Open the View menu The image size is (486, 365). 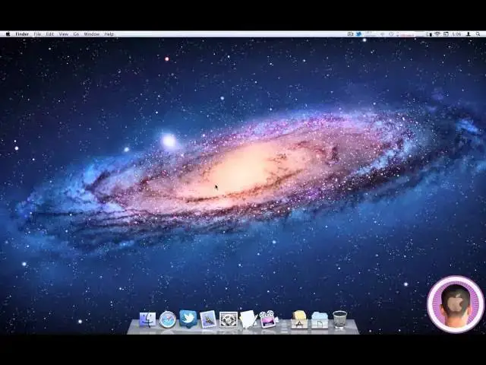[63, 33]
